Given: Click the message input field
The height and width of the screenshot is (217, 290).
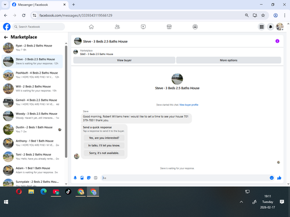Looking at the screenshot, I should (x=184, y=178).
